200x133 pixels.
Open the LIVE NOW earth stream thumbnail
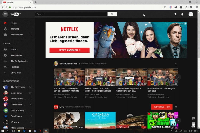[x=132, y=120]
